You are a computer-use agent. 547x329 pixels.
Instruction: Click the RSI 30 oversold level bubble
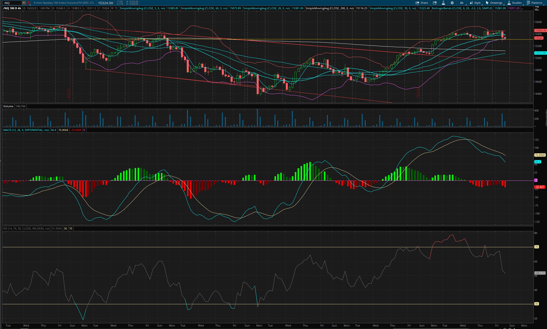pos(536,304)
